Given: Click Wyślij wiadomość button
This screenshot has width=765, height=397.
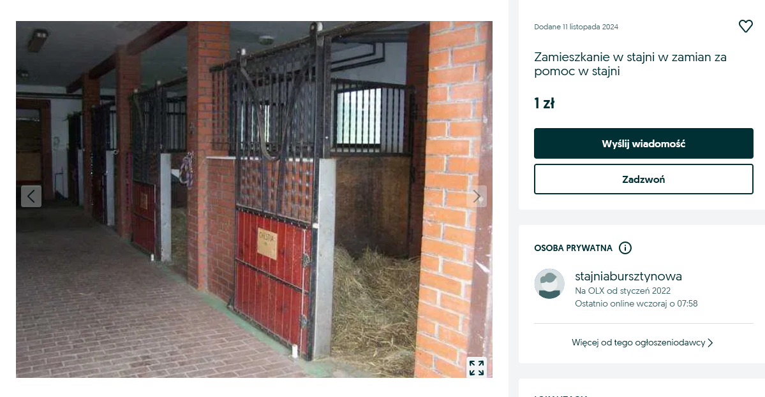Looking at the screenshot, I should (x=644, y=143).
